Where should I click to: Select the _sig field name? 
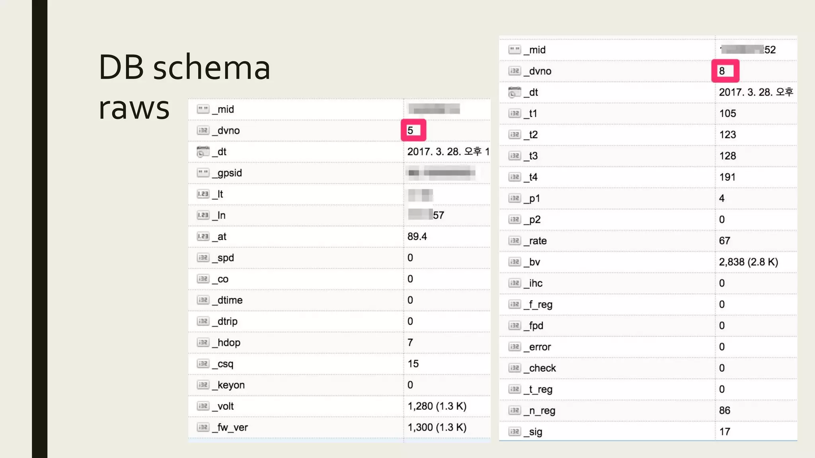533,432
